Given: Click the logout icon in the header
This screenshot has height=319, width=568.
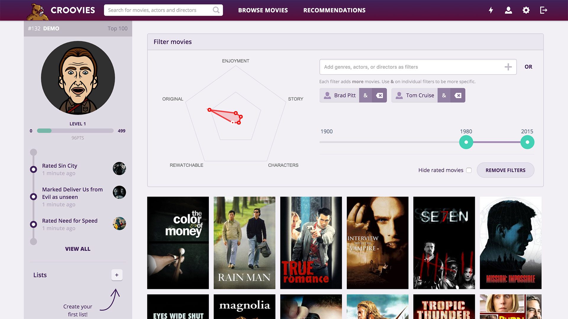Looking at the screenshot, I should pos(544,10).
